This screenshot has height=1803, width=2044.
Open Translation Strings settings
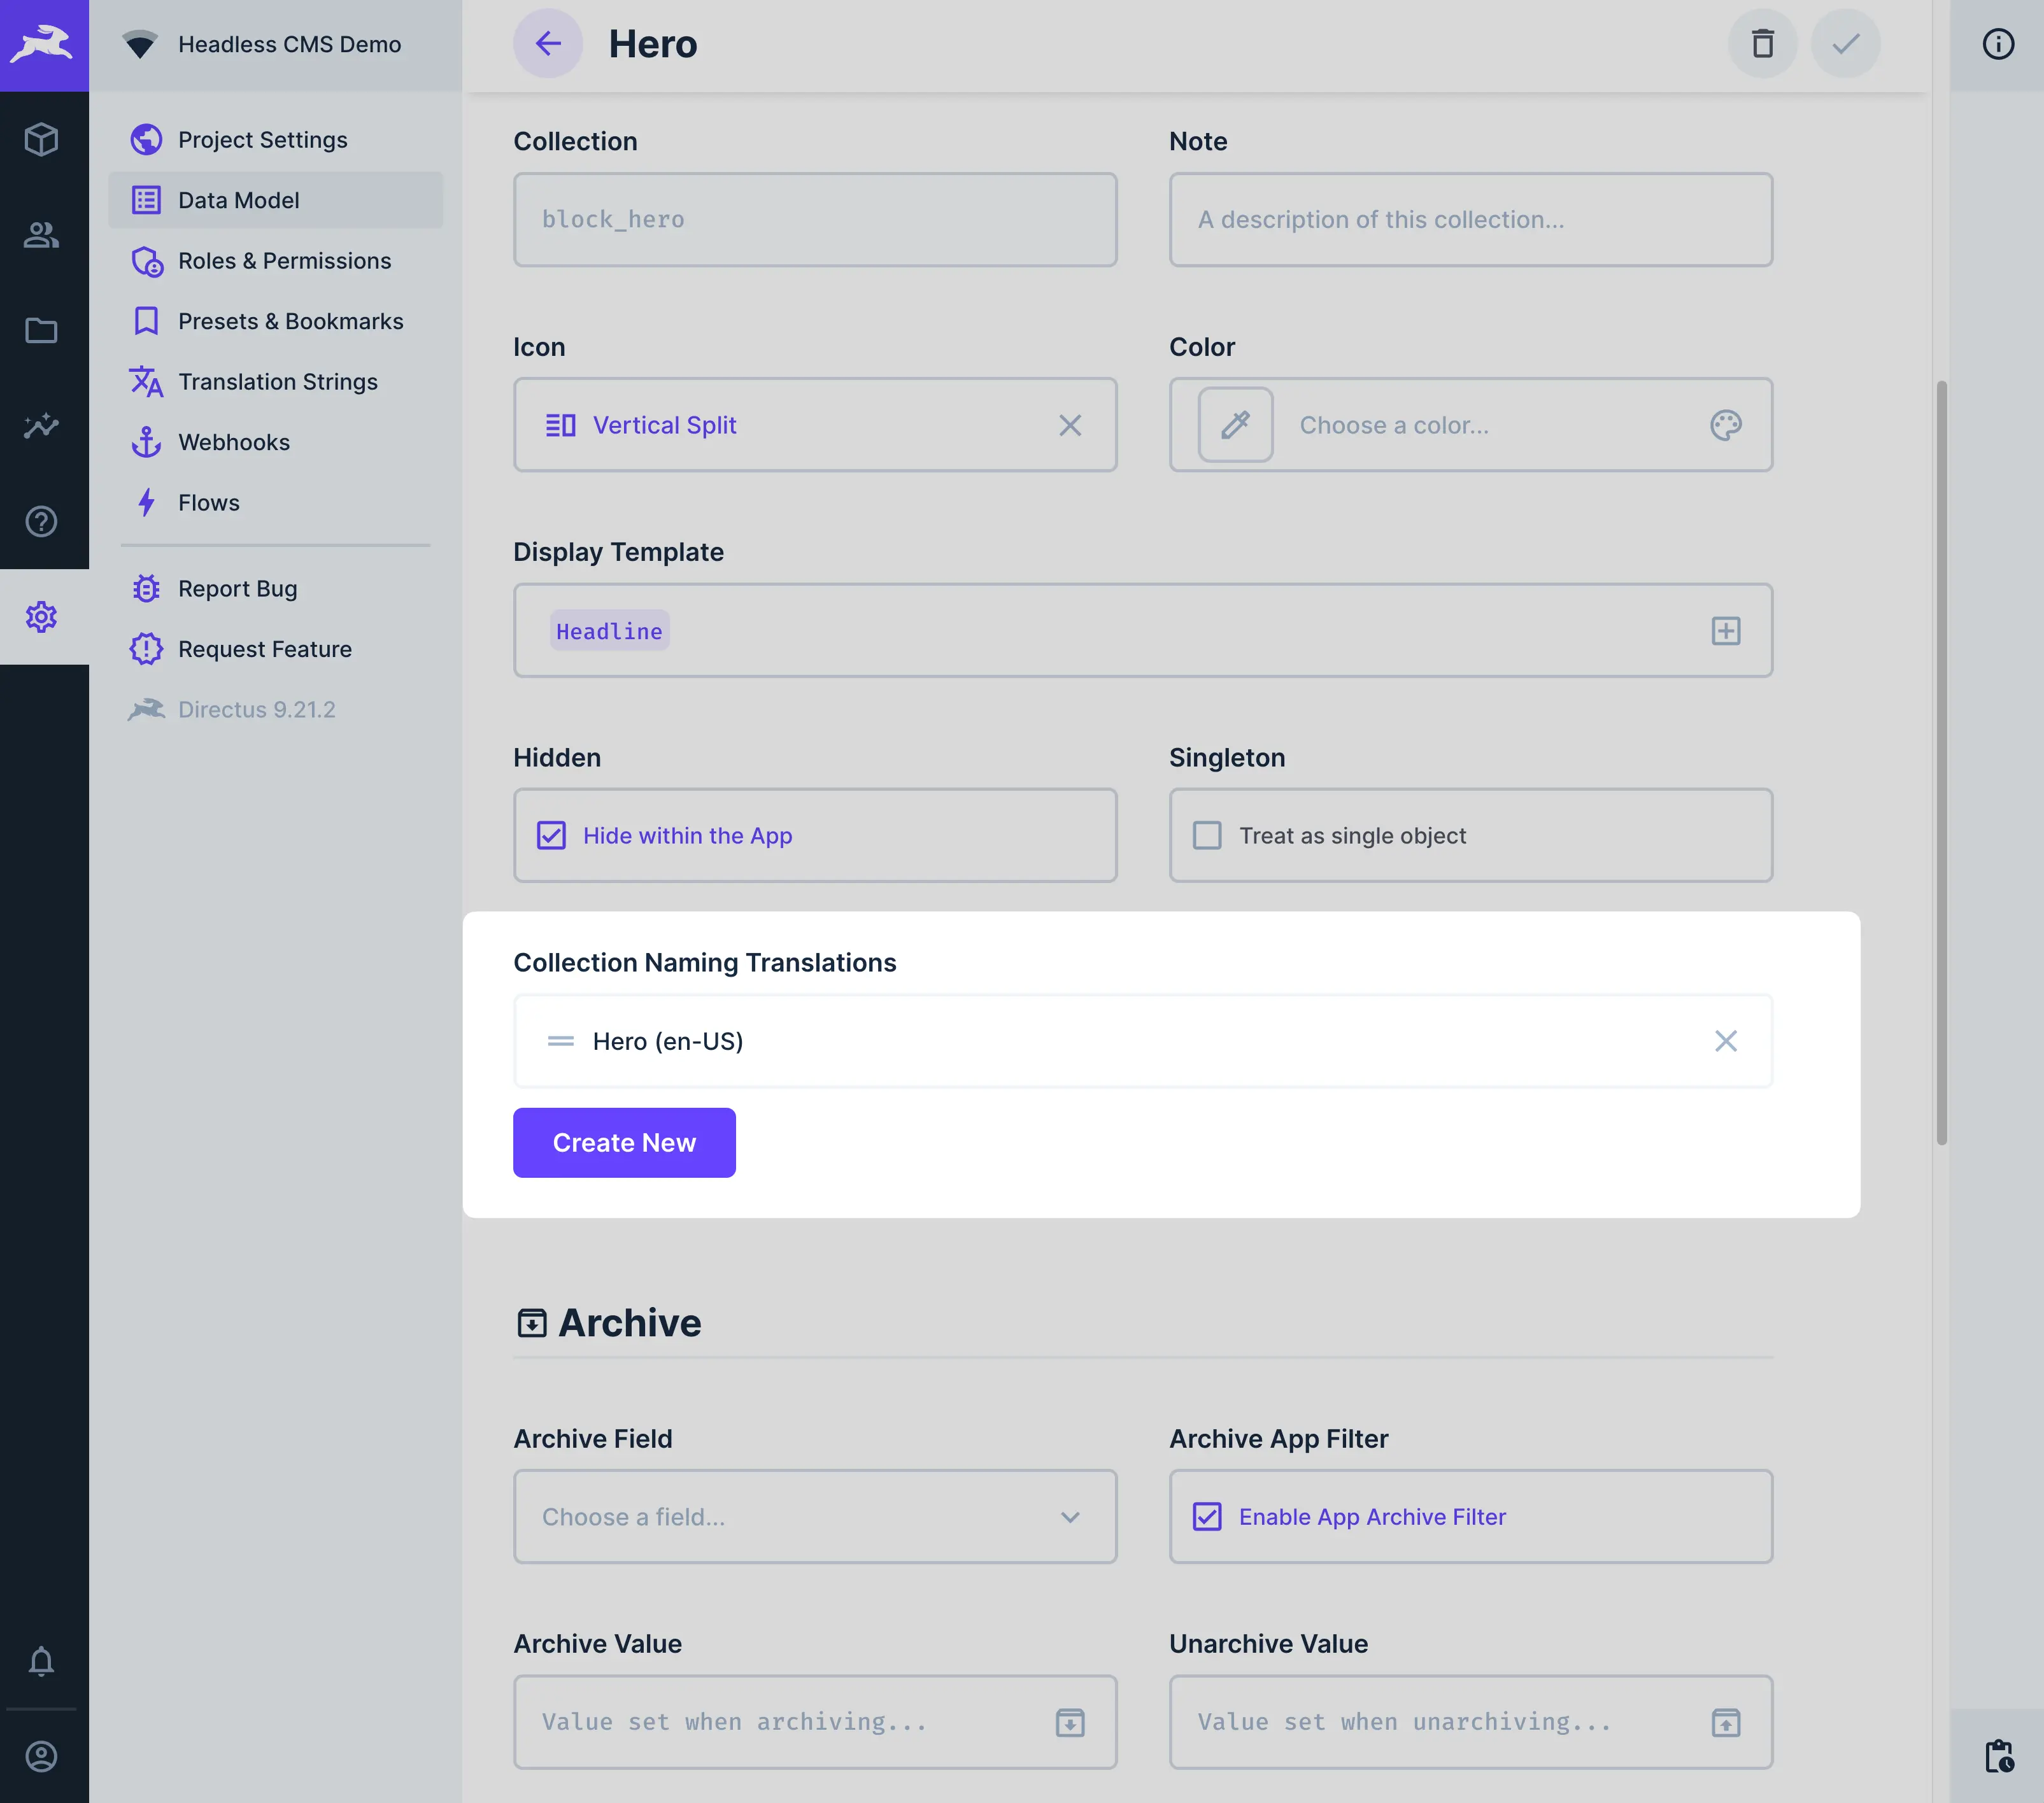[x=278, y=381]
